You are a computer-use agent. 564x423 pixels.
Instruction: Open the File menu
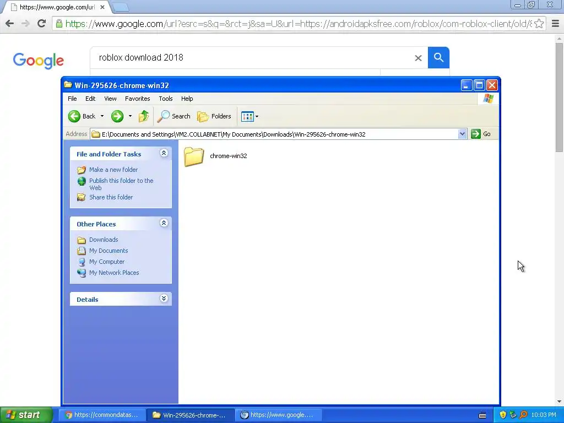click(72, 99)
